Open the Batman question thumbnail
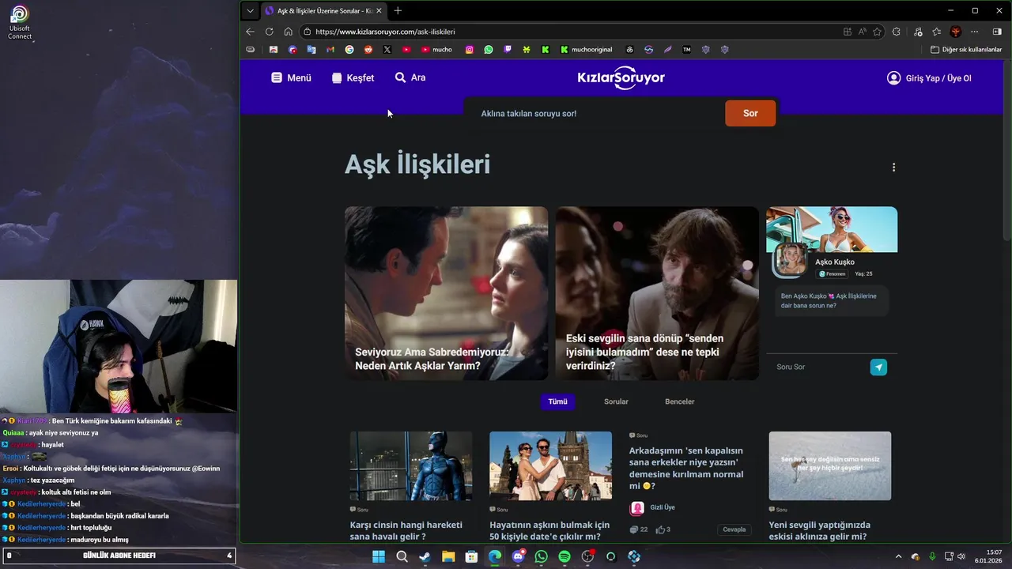Screen dimensions: 1012x569 (x=411, y=465)
